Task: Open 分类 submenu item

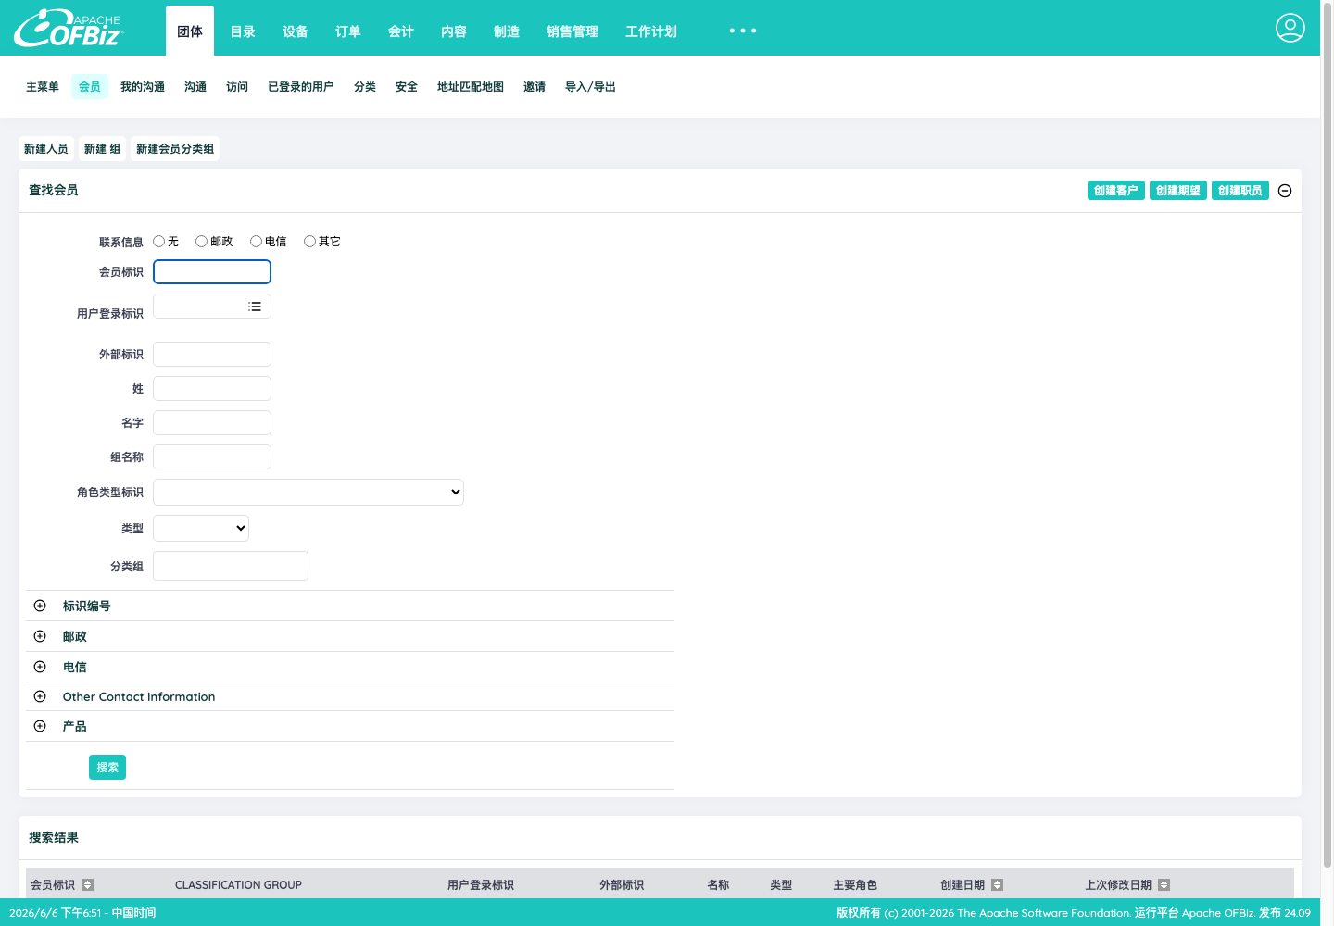Action: pos(365,87)
